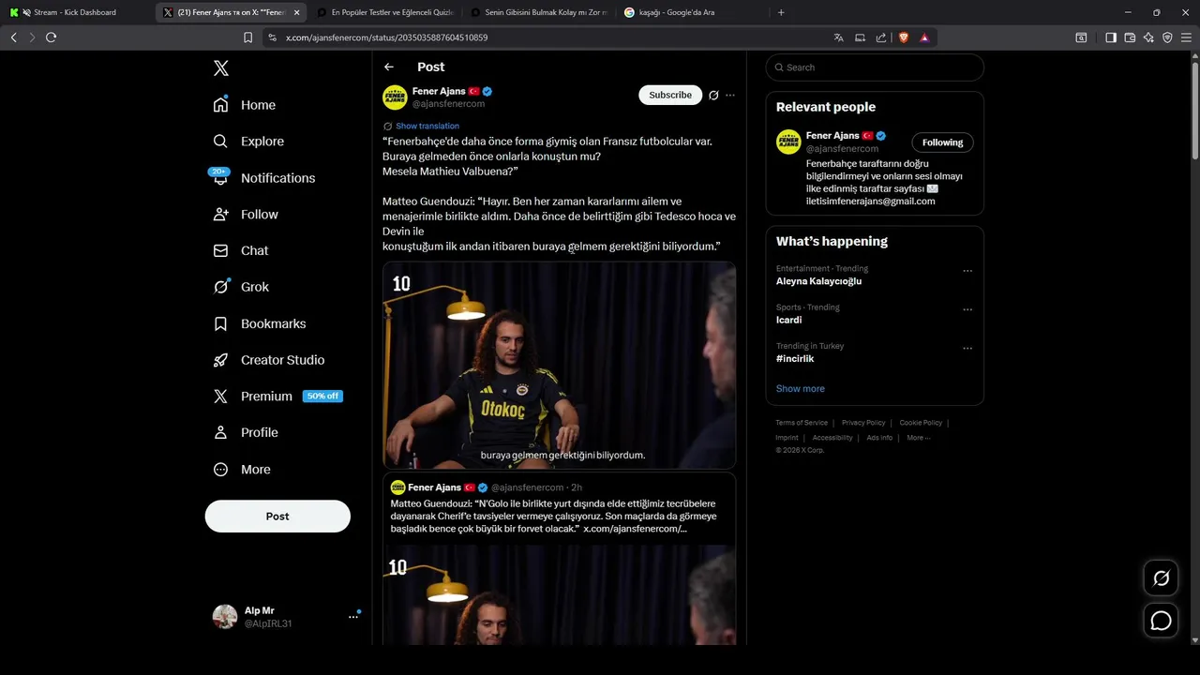This screenshot has height=675, width=1200.
Task: Subscribe to Fener Ajans
Action: (x=670, y=95)
